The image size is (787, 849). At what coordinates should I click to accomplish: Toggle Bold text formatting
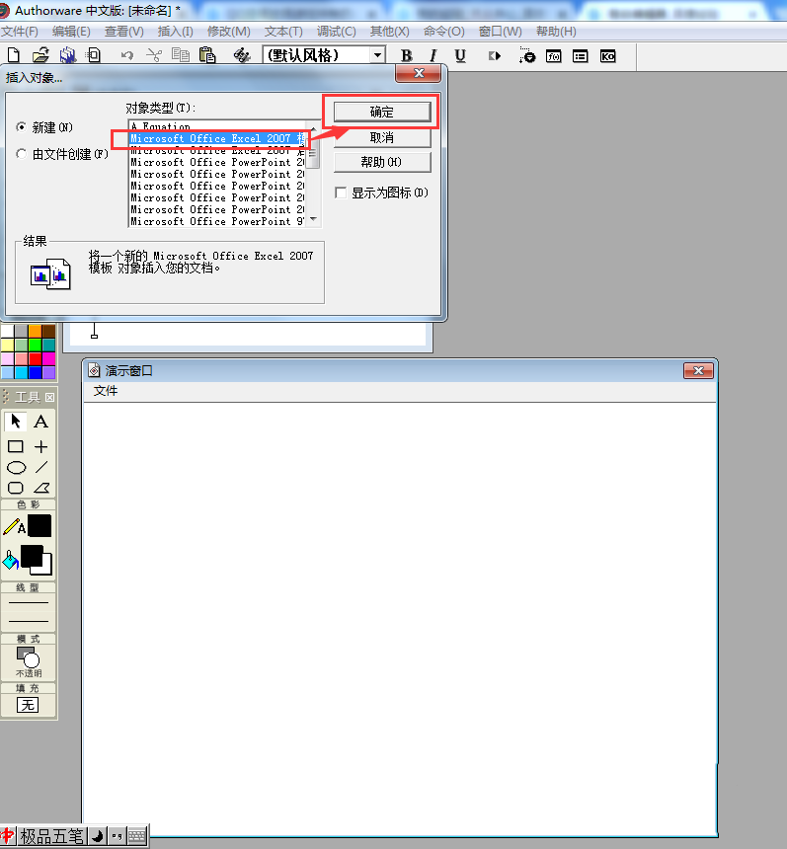406,55
